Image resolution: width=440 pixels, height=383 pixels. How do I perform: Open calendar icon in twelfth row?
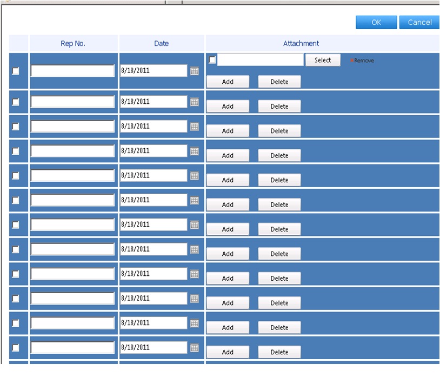click(x=194, y=348)
